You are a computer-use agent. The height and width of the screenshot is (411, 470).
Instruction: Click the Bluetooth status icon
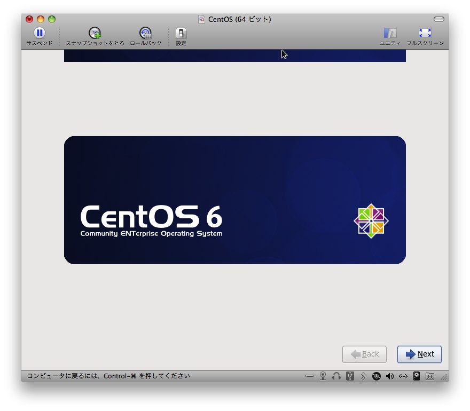363,376
